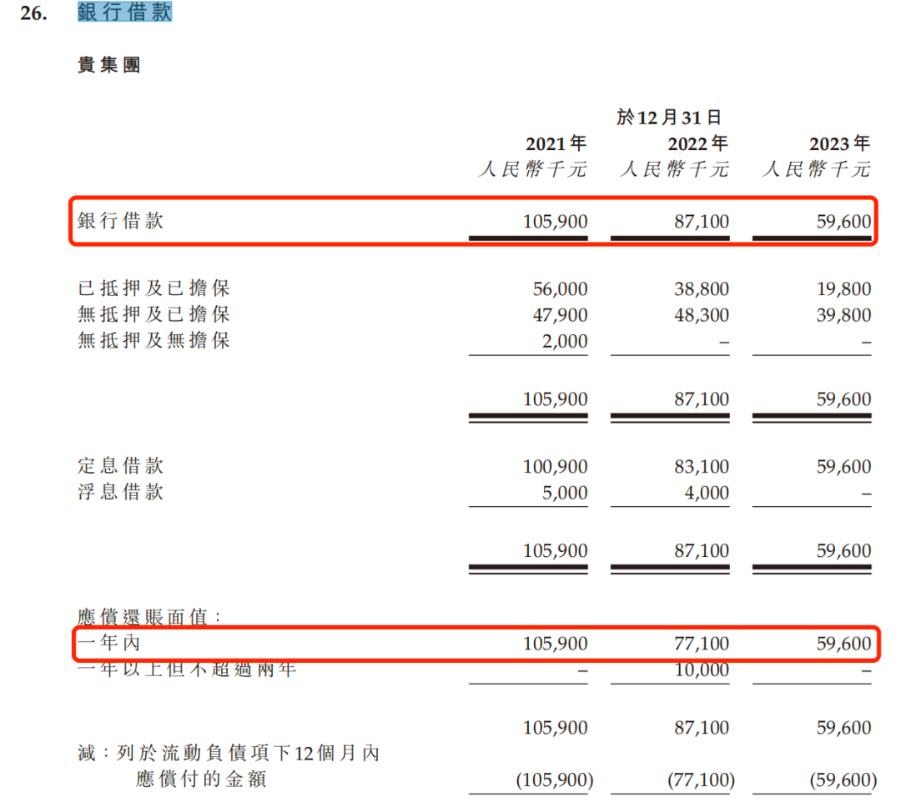Select the 2023年 column header
Screen dimensions: 901x802
point(839,143)
